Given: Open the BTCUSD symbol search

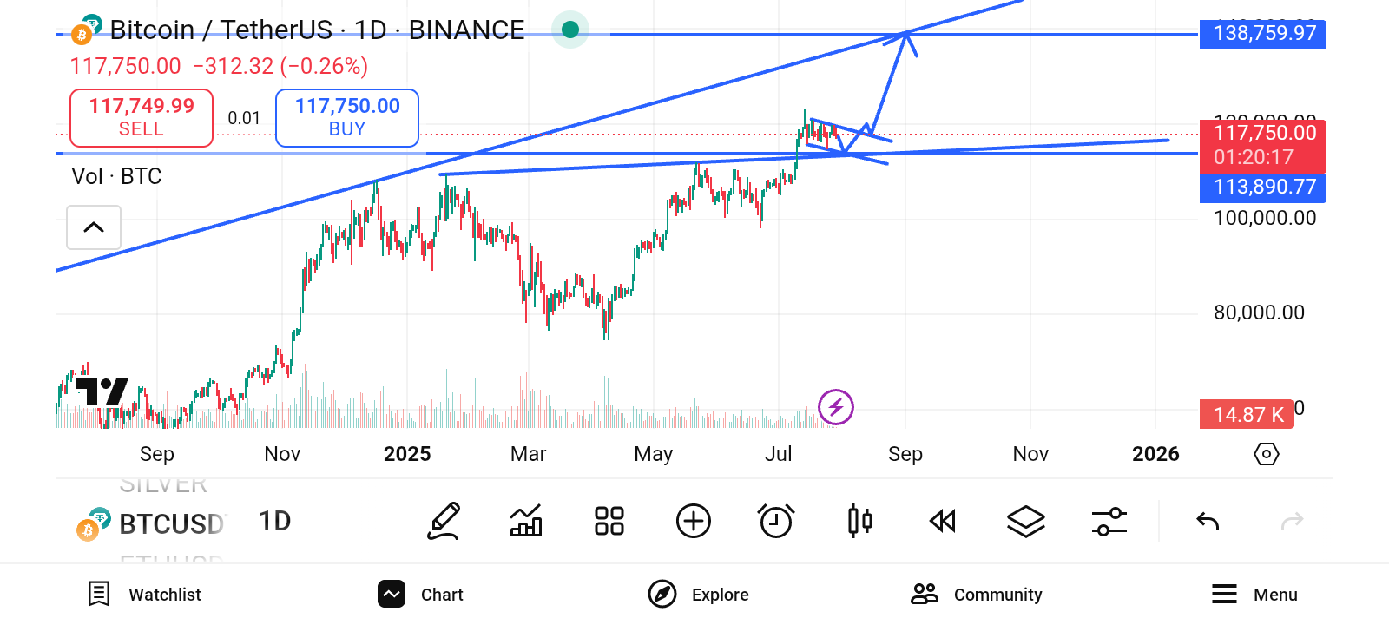Looking at the screenshot, I should (152, 523).
